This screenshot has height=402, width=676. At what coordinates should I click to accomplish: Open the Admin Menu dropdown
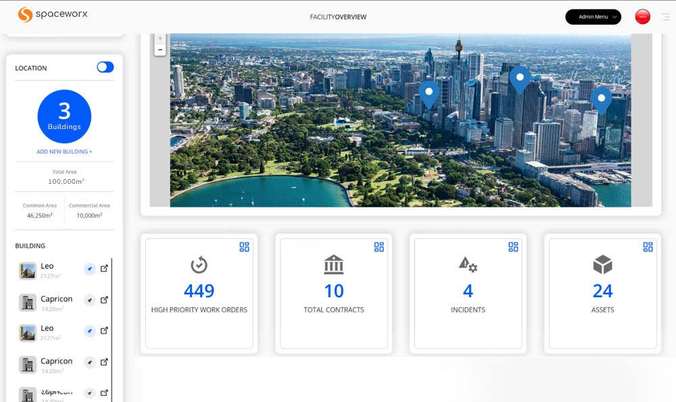tap(593, 16)
